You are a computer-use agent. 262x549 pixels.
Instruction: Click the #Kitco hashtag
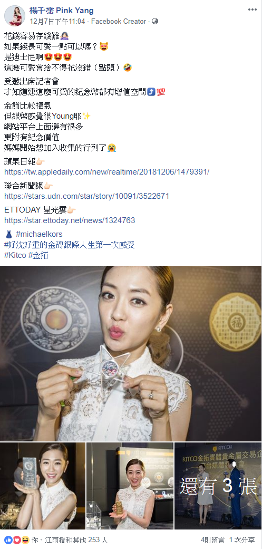pos(15,255)
